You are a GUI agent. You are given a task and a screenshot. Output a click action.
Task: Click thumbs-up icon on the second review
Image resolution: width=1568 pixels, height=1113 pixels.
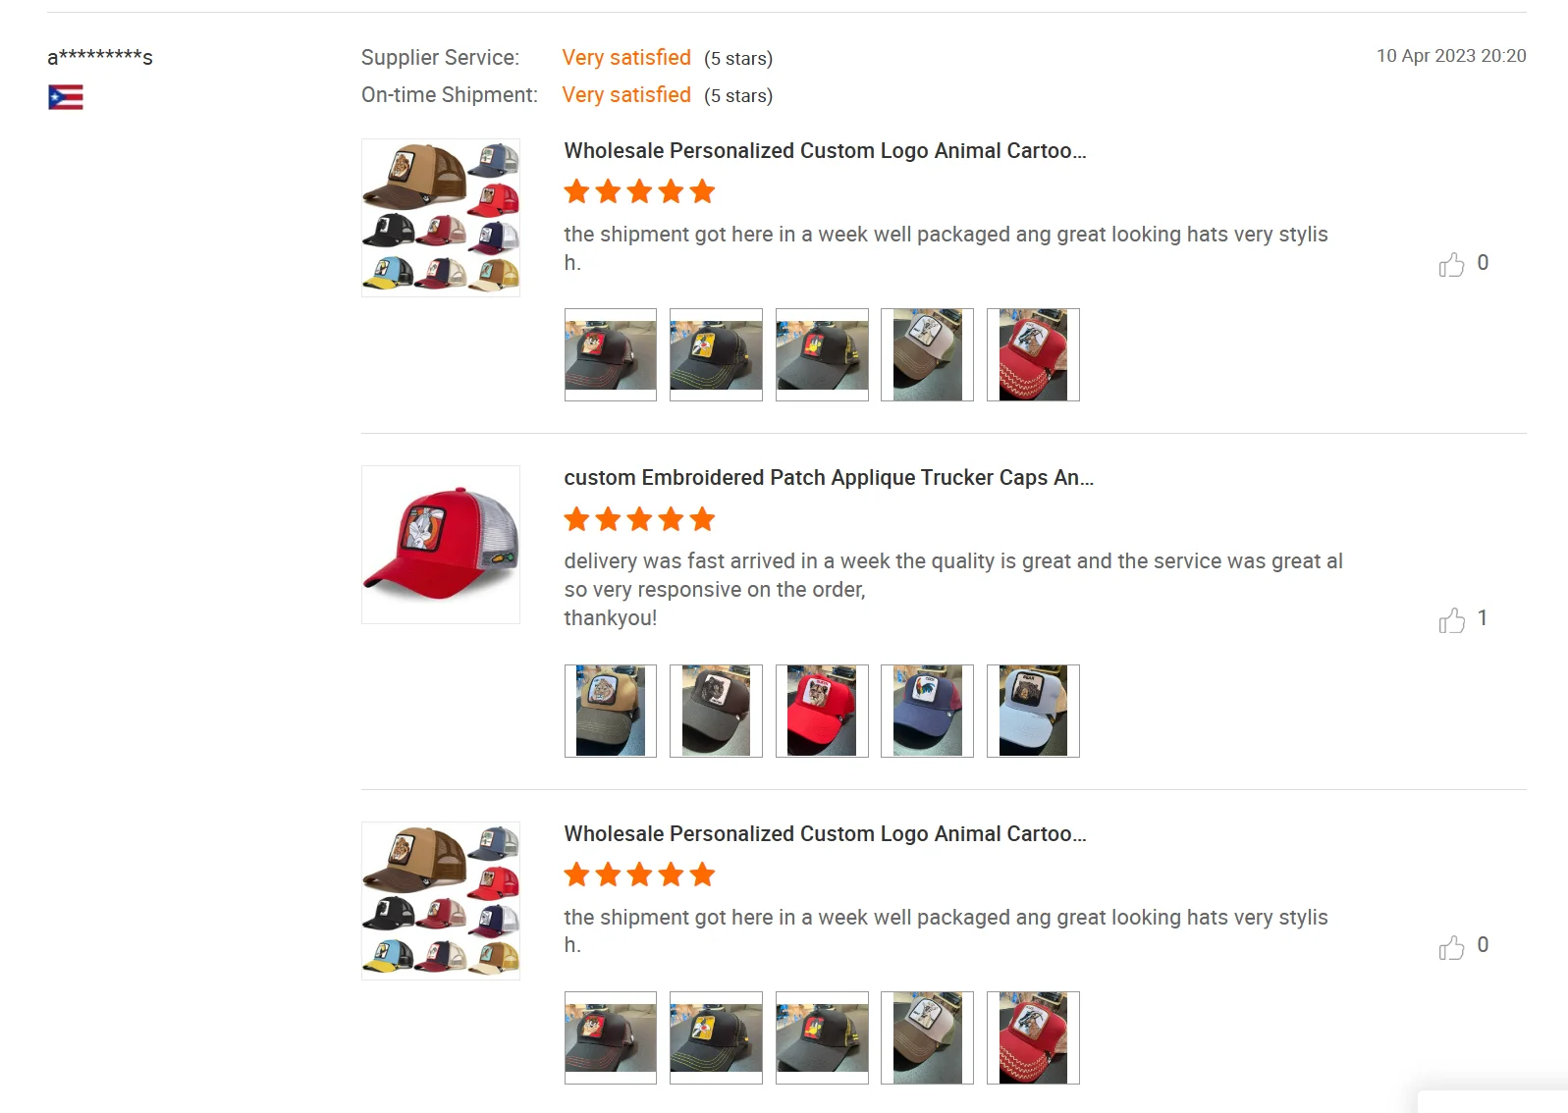[1451, 620]
